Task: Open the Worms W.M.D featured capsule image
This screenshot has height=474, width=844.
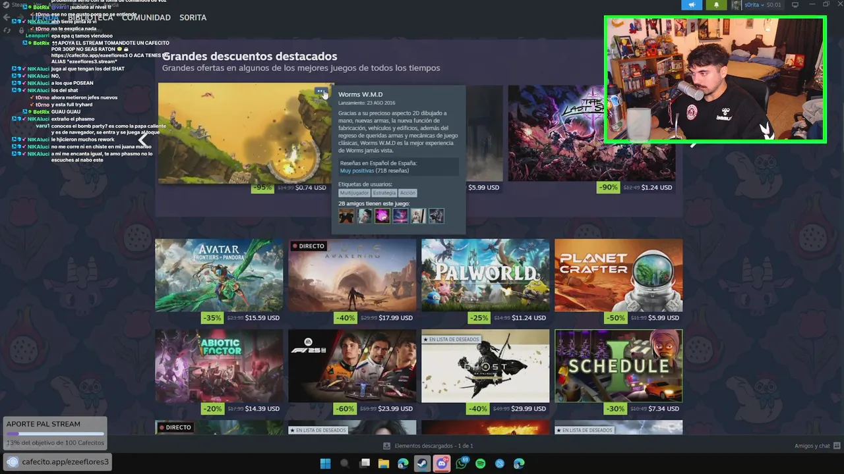Action: pos(246,133)
